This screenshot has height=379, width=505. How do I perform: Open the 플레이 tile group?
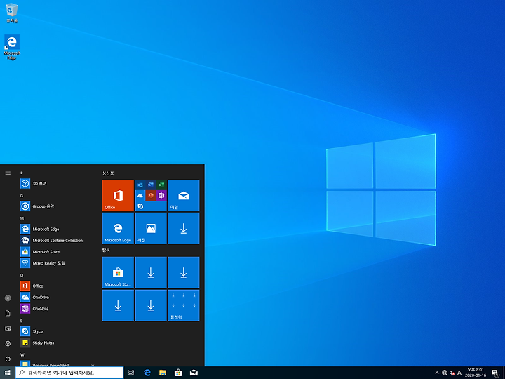pos(184,305)
